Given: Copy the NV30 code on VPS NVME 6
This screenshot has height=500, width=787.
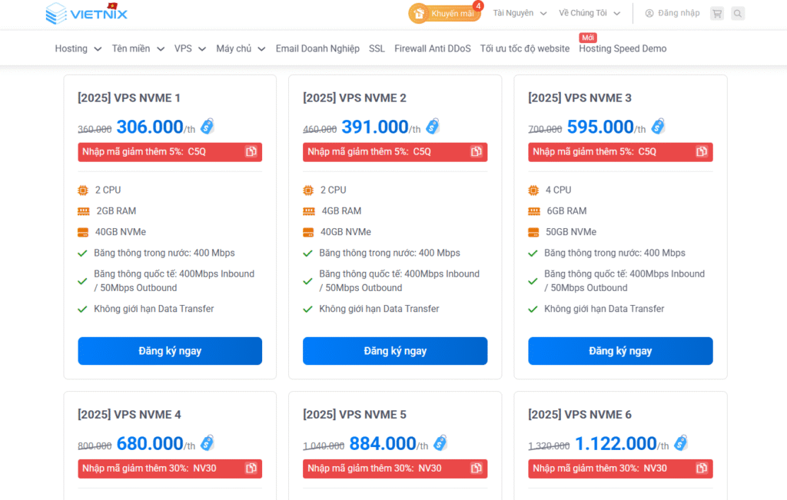Looking at the screenshot, I should (702, 469).
